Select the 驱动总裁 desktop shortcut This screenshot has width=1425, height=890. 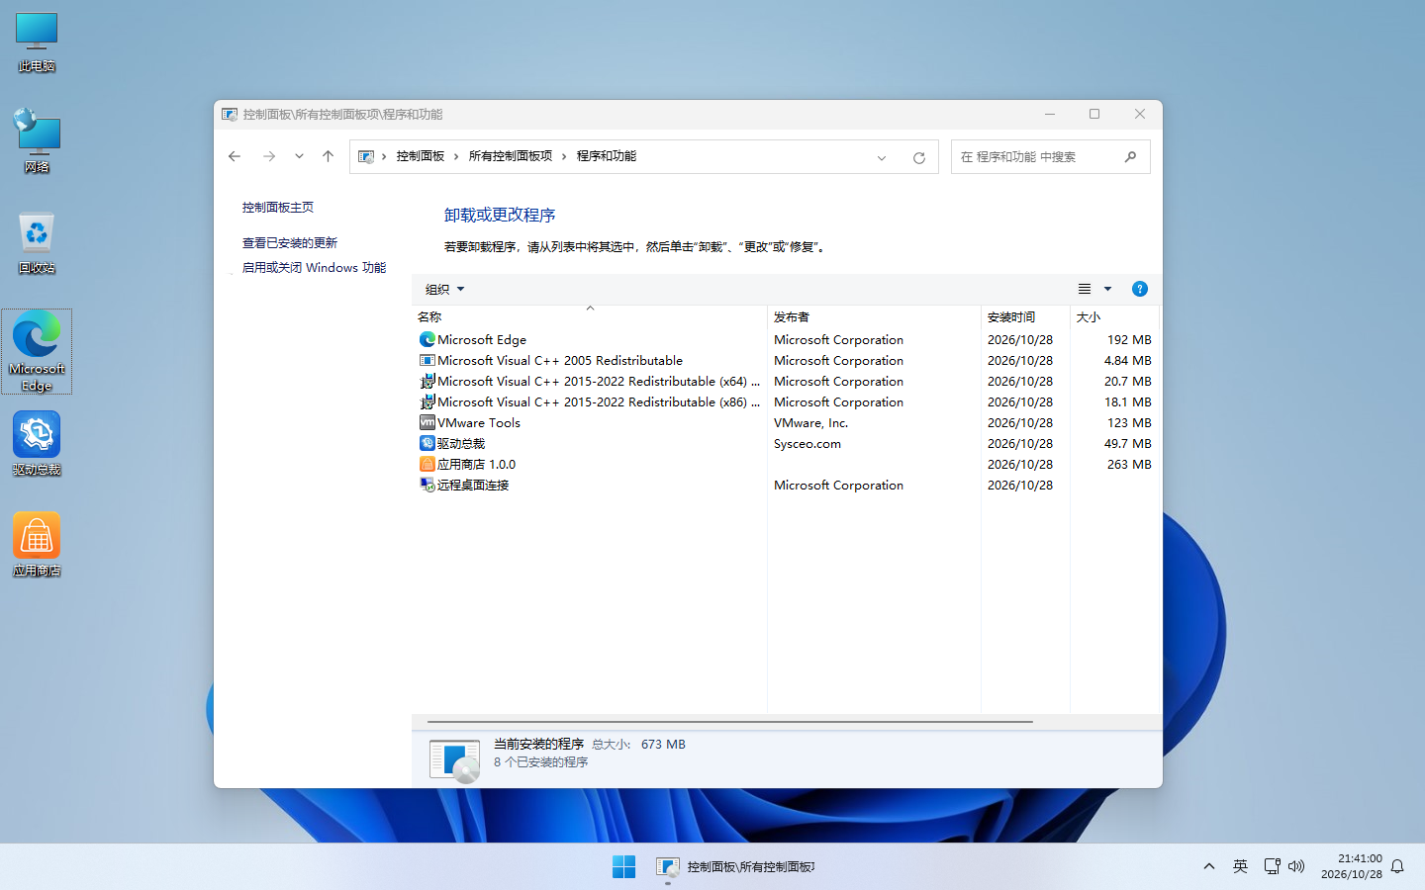[37, 444]
